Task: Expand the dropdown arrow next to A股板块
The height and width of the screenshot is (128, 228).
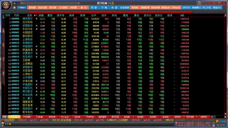Action: (x=184, y=117)
